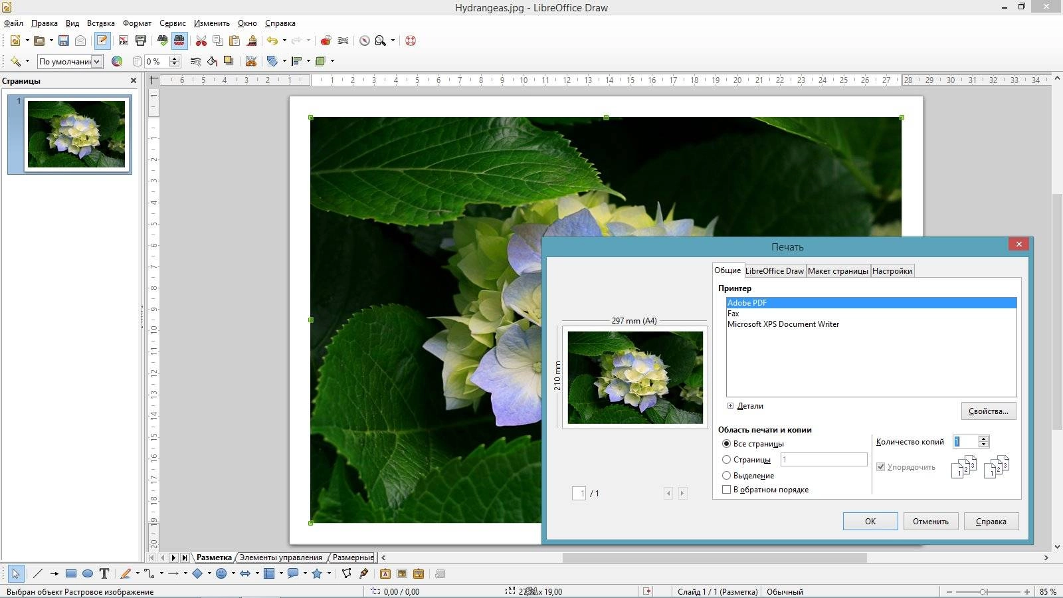1063x598 pixels.
Task: Open the Undo history dropdown arrow
Action: click(x=284, y=41)
